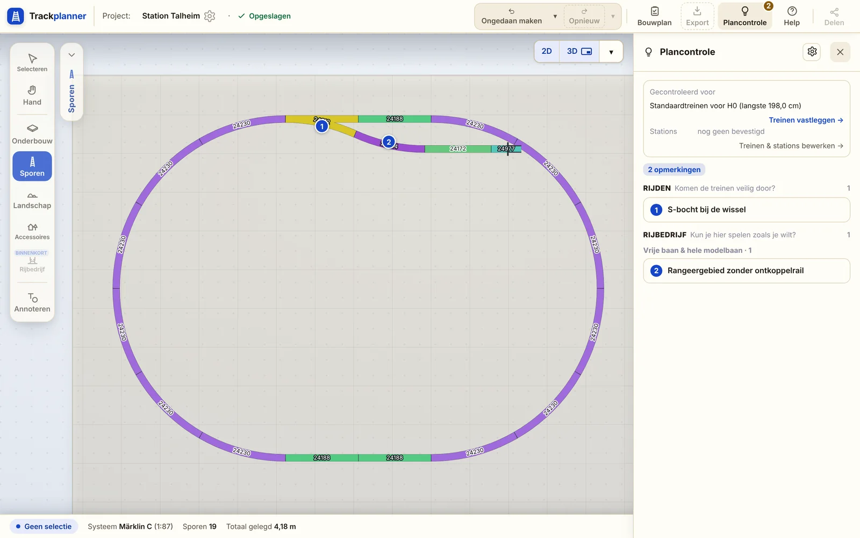Click the Geen selectie status chip
The height and width of the screenshot is (538, 860).
point(44,527)
